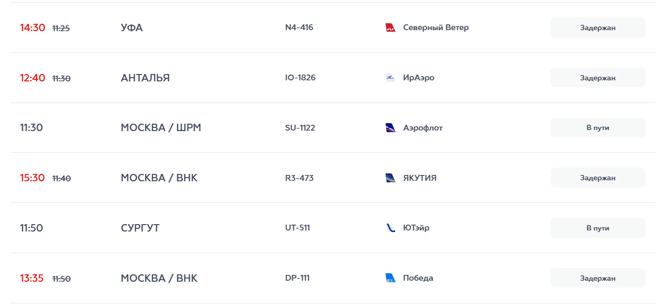Click the Северный Ветер airline logo icon
Viewport: 671px width, 305px height.
click(x=390, y=27)
